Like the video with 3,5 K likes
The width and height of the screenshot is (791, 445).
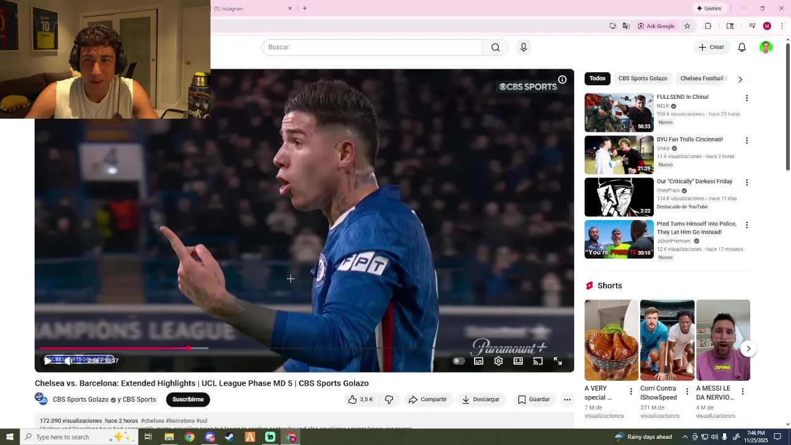[x=360, y=399]
